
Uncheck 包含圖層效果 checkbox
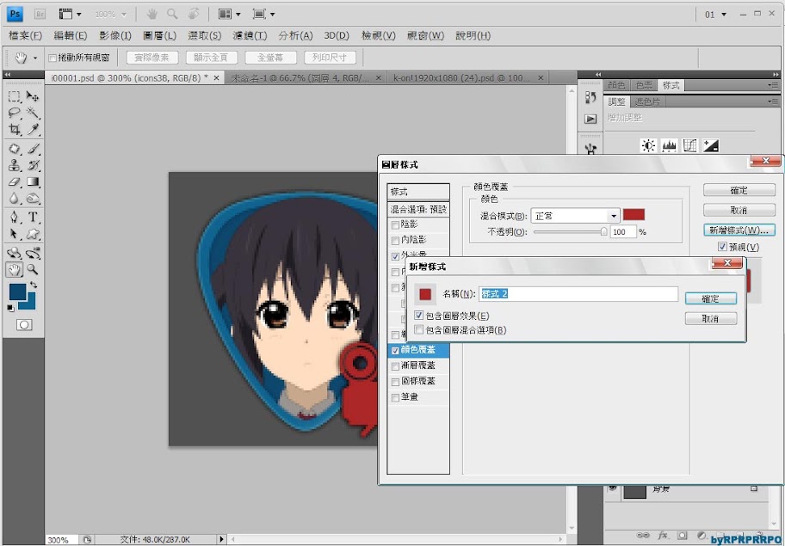click(x=419, y=316)
